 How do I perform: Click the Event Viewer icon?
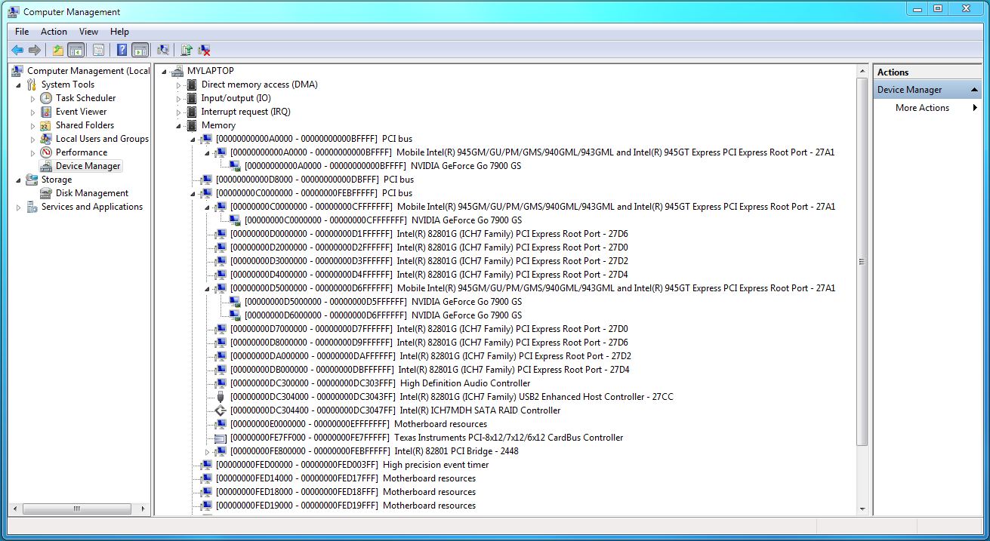click(x=46, y=112)
